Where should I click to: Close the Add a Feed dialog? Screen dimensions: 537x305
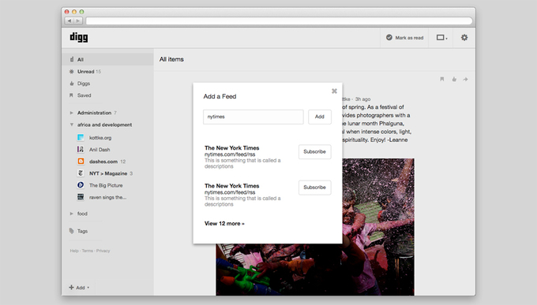(334, 91)
